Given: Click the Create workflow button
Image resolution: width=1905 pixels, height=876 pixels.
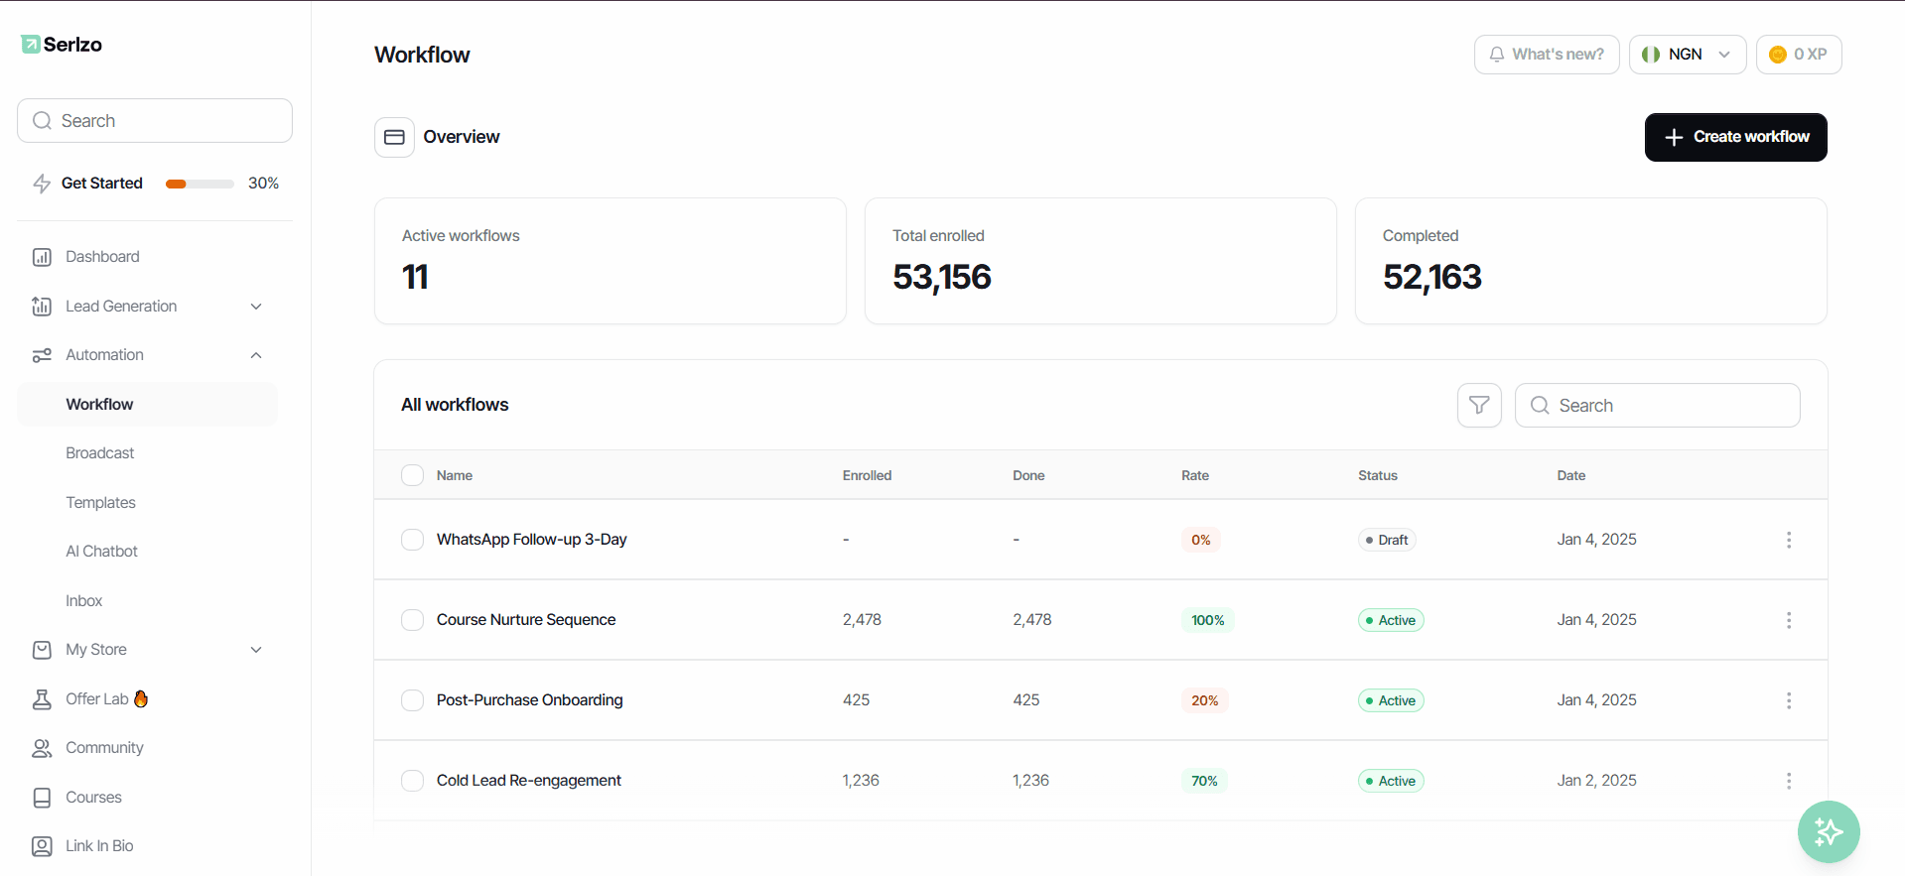Looking at the screenshot, I should tap(1735, 137).
